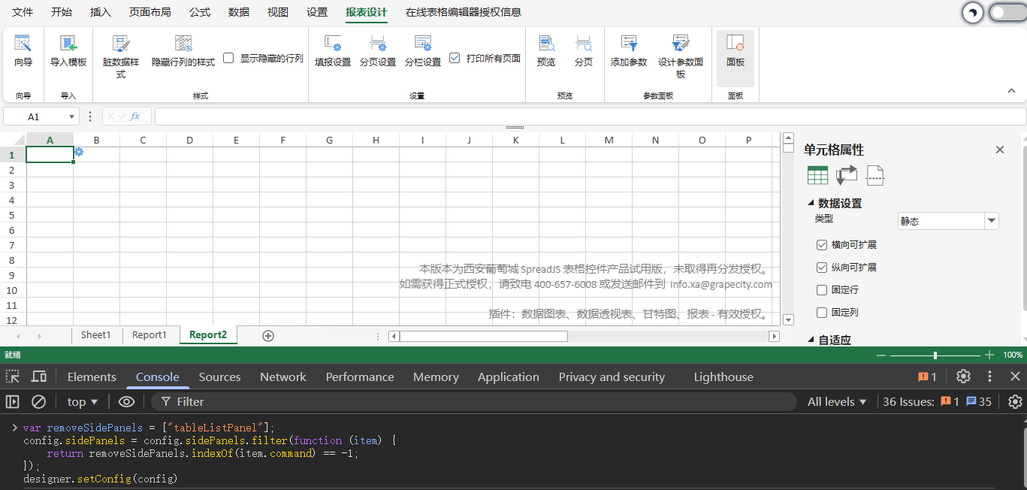The width and height of the screenshot is (1027, 490).
Task: Click the DevTools inspect element icon
Action: [x=13, y=377]
